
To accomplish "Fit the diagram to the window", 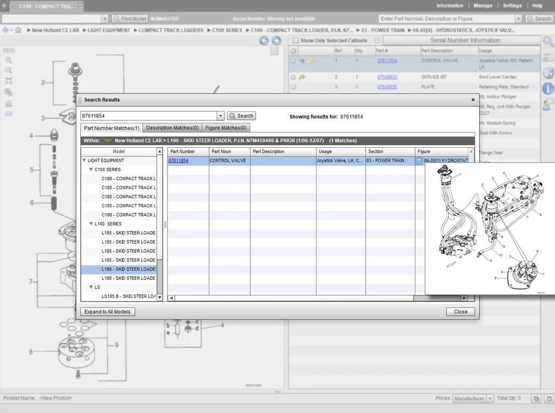I will point(9,81).
